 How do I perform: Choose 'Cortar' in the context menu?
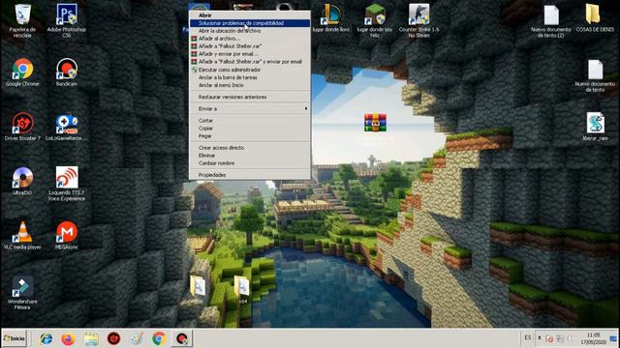250,120
